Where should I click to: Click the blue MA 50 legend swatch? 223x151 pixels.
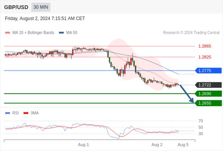[x=61, y=33]
